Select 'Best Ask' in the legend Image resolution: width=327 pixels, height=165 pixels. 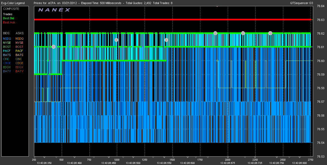(x=9, y=22)
